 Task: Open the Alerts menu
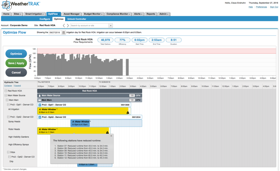point(138,14)
